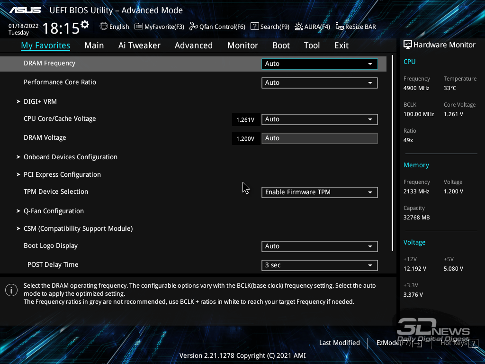Open the TPM Device Selection dropdown
The image size is (485, 364).
pos(320,192)
